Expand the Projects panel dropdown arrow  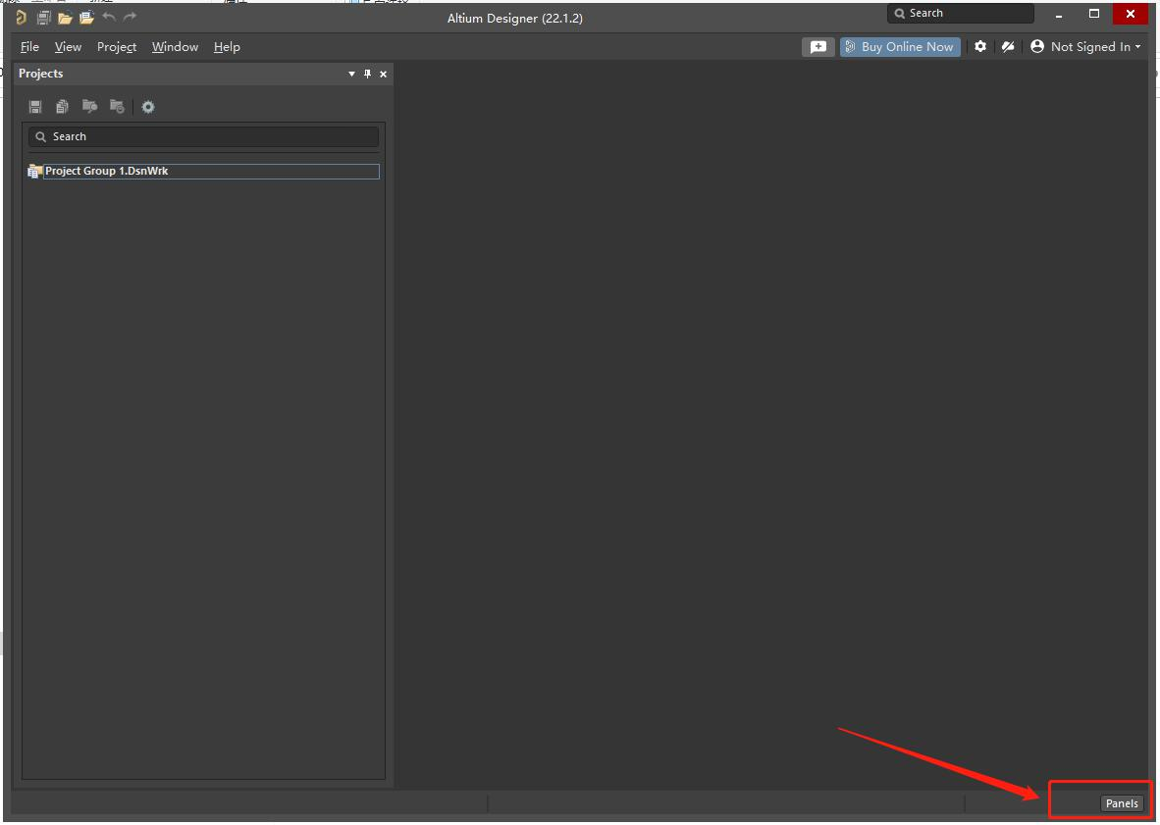coord(352,74)
